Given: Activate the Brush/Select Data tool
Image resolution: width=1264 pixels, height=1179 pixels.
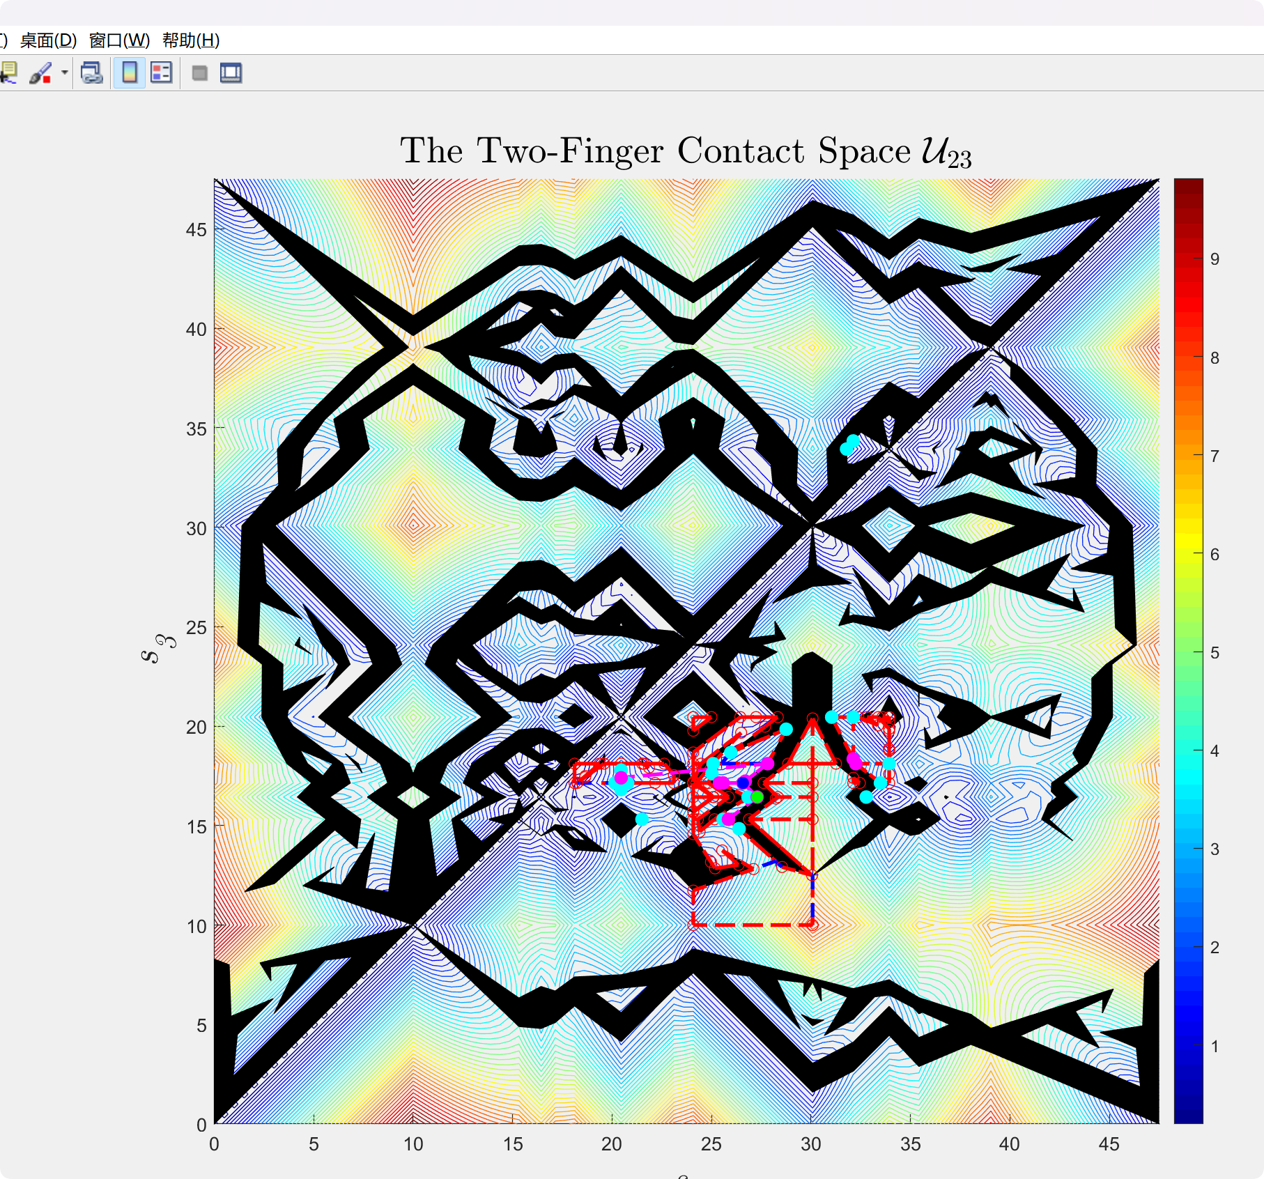Looking at the screenshot, I should click(x=40, y=72).
